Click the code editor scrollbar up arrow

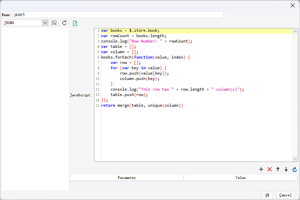click(x=295, y=31)
